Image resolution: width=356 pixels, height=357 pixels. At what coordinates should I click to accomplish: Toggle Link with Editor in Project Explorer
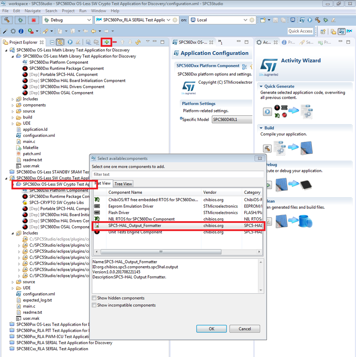point(60,42)
